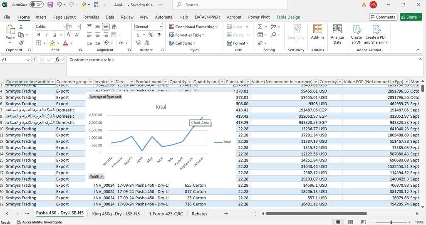426x225 pixels.
Task: Expand the formula bar chevron
Action: point(420,59)
